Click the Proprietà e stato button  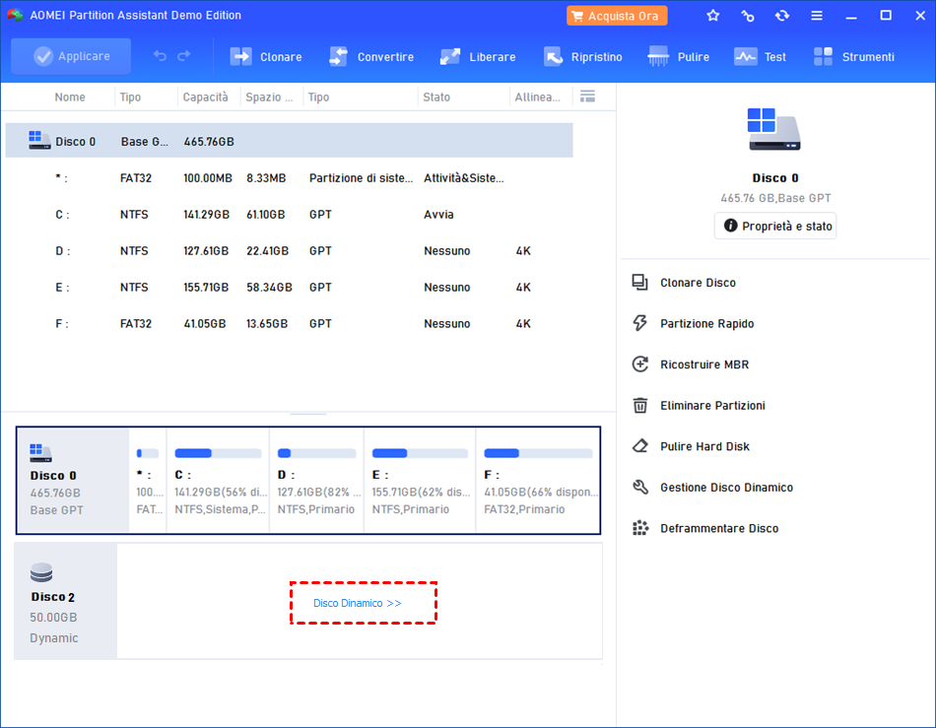775,227
